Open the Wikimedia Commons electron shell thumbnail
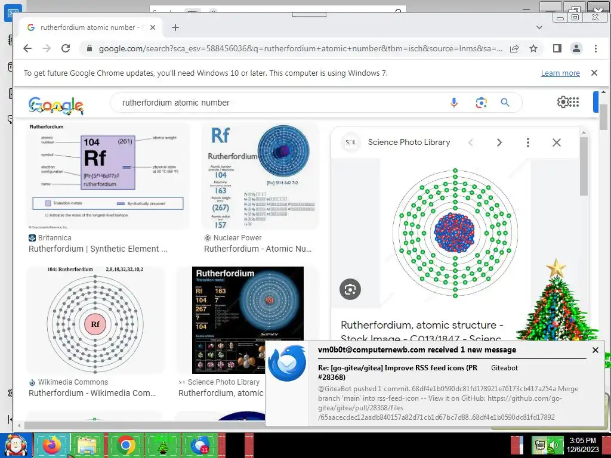 coord(95,320)
